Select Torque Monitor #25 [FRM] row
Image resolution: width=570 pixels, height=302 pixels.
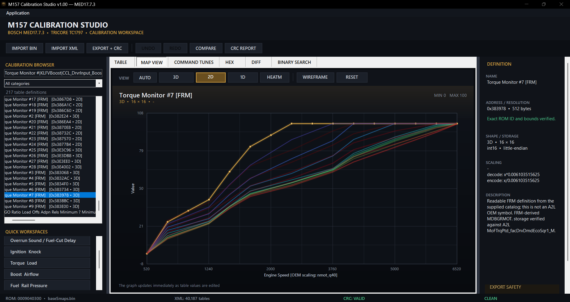[50, 150]
